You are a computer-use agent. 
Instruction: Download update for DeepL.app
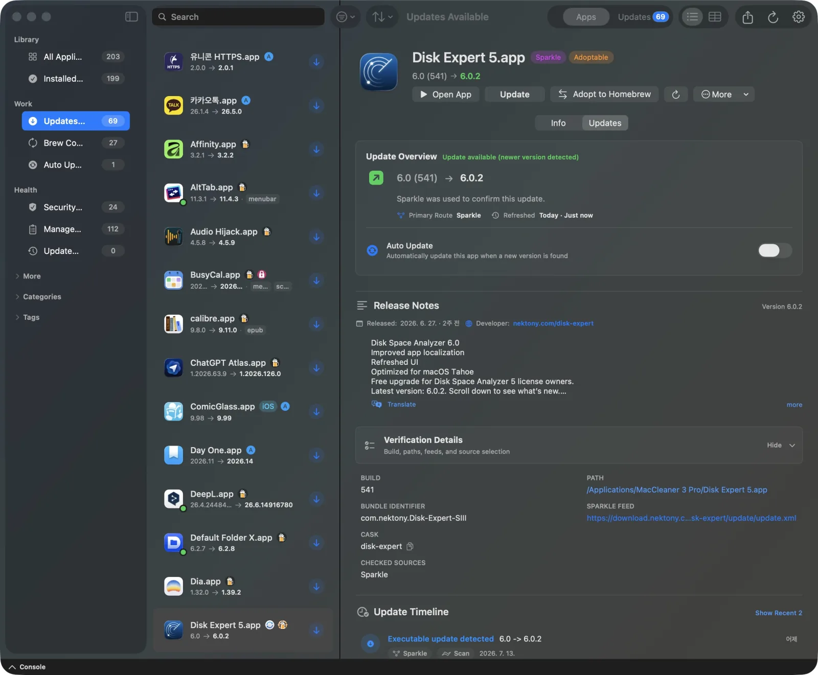coord(316,499)
